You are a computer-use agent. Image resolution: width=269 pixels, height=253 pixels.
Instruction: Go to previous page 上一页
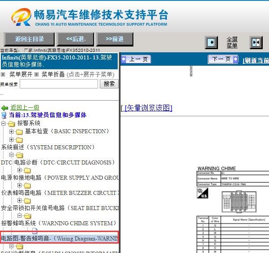(136, 59)
